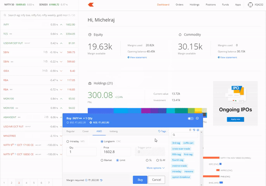
Task: Click the orange bar for NIFTY 17th NOV 18500 CE
Action: point(211,158)
